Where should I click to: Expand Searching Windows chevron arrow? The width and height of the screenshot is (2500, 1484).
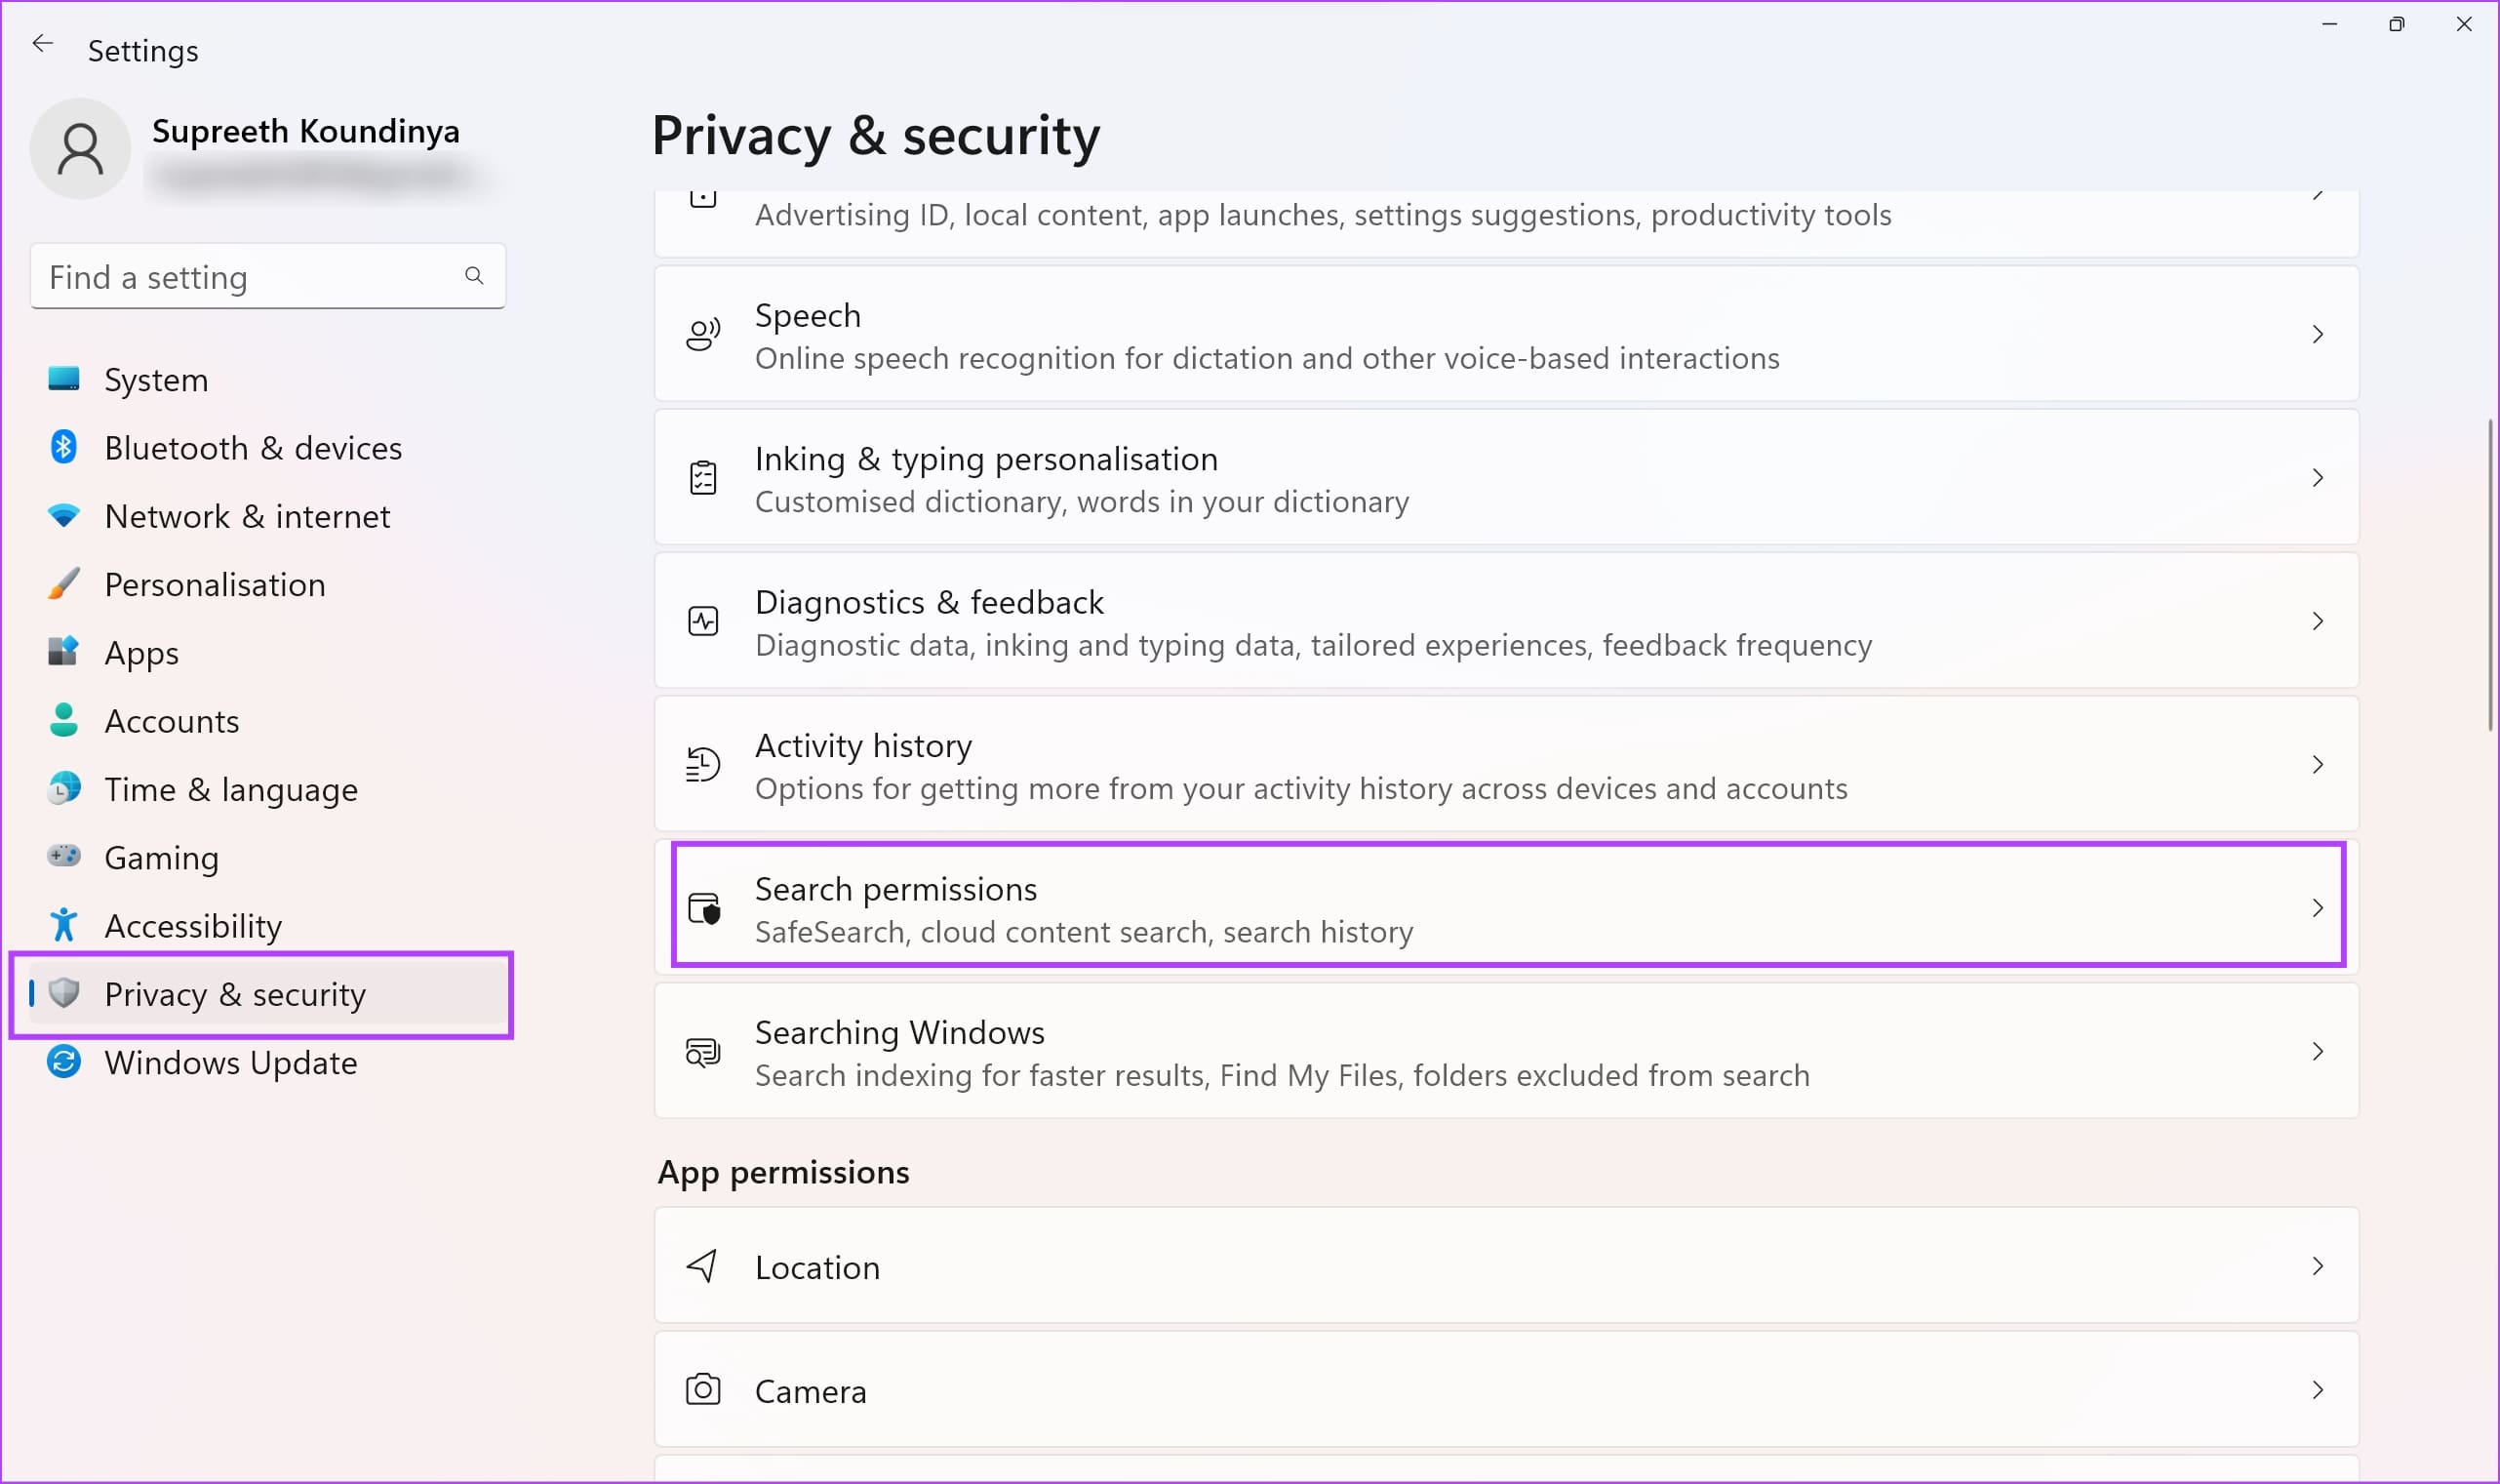(x=2315, y=1051)
